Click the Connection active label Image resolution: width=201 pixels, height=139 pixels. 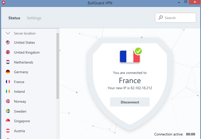coord(169,134)
